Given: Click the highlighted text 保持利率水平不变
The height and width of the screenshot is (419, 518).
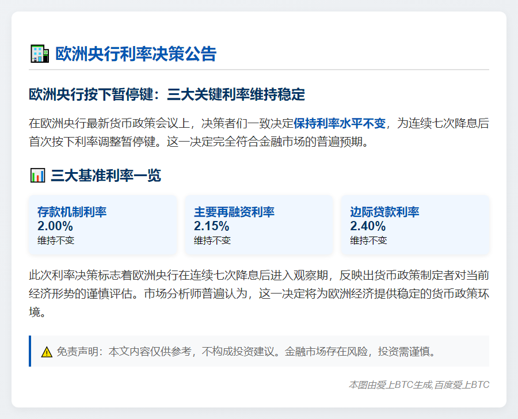Looking at the screenshot, I should pyautogui.click(x=340, y=123).
